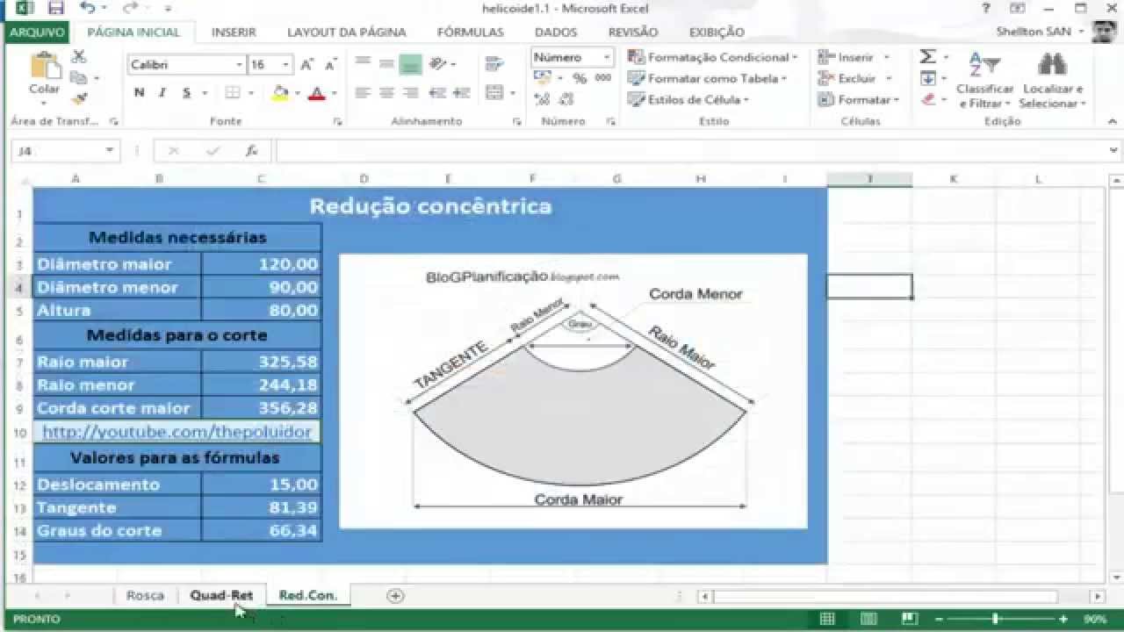Follow the youtube.com/thepoluidor hyperlink
The height and width of the screenshot is (632, 1124).
tap(177, 432)
